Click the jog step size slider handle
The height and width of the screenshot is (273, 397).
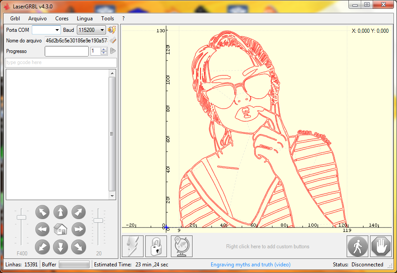(x=98, y=220)
